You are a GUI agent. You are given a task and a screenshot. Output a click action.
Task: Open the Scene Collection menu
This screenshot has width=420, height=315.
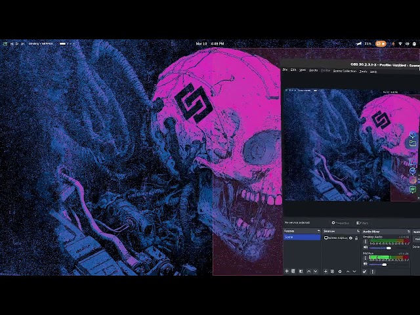point(345,70)
